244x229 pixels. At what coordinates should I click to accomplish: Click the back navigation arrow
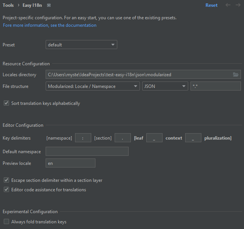(x=227, y=5)
